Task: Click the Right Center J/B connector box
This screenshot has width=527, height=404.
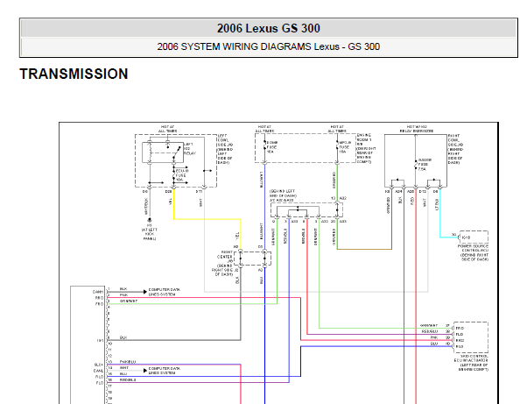Action: tap(252, 259)
